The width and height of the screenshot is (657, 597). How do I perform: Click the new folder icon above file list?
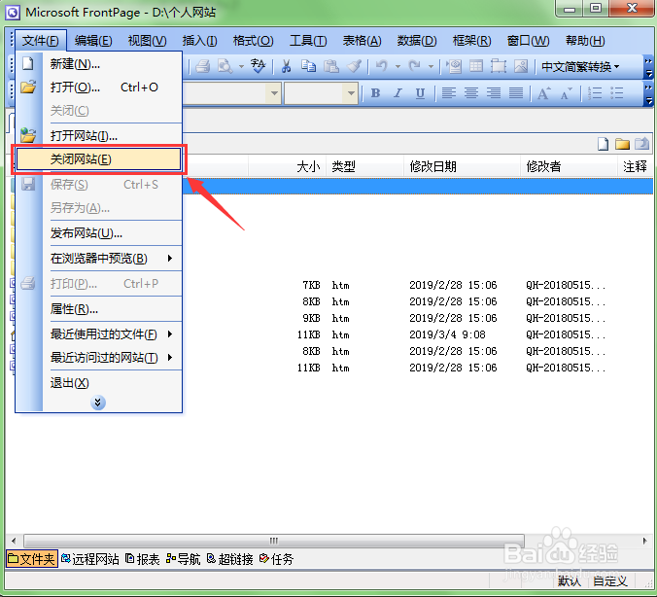pos(622,144)
